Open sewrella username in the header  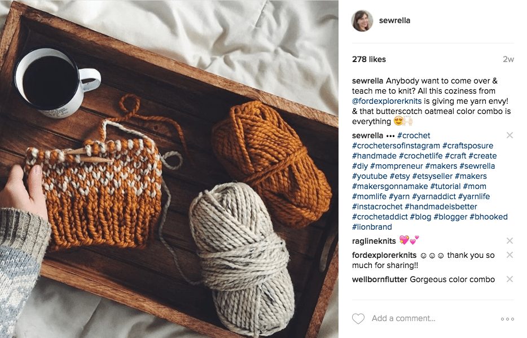(x=394, y=20)
